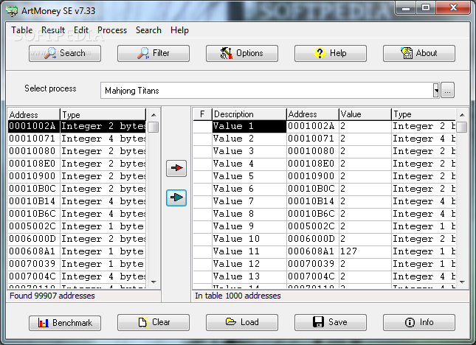Image resolution: width=476 pixels, height=345 pixels.
Task: Click the Mahjong Titans process field
Action: [x=267, y=91]
